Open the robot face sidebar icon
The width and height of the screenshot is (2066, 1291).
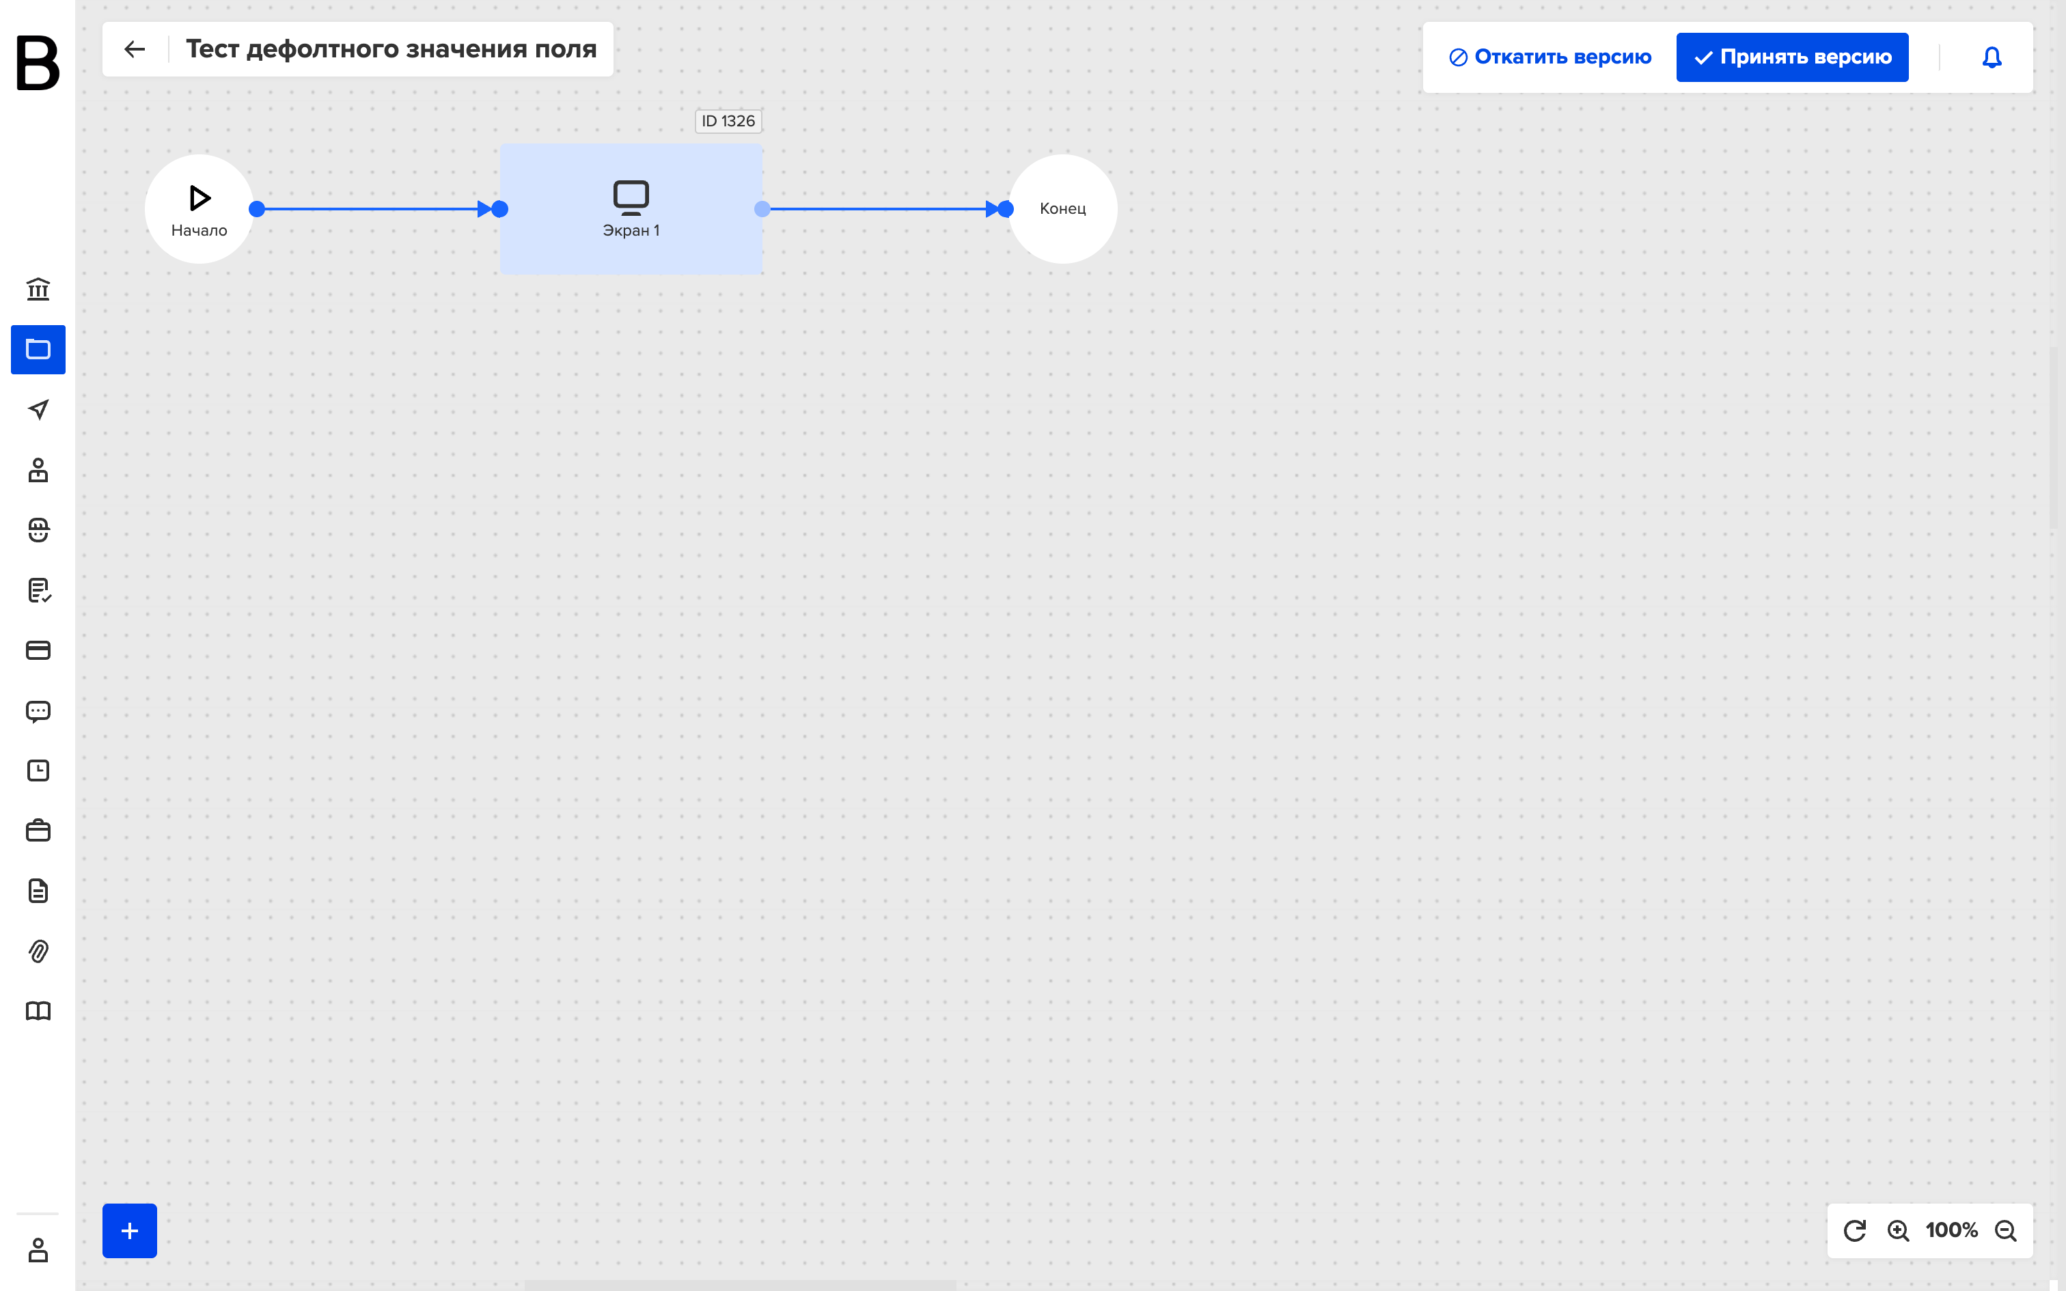(x=38, y=529)
